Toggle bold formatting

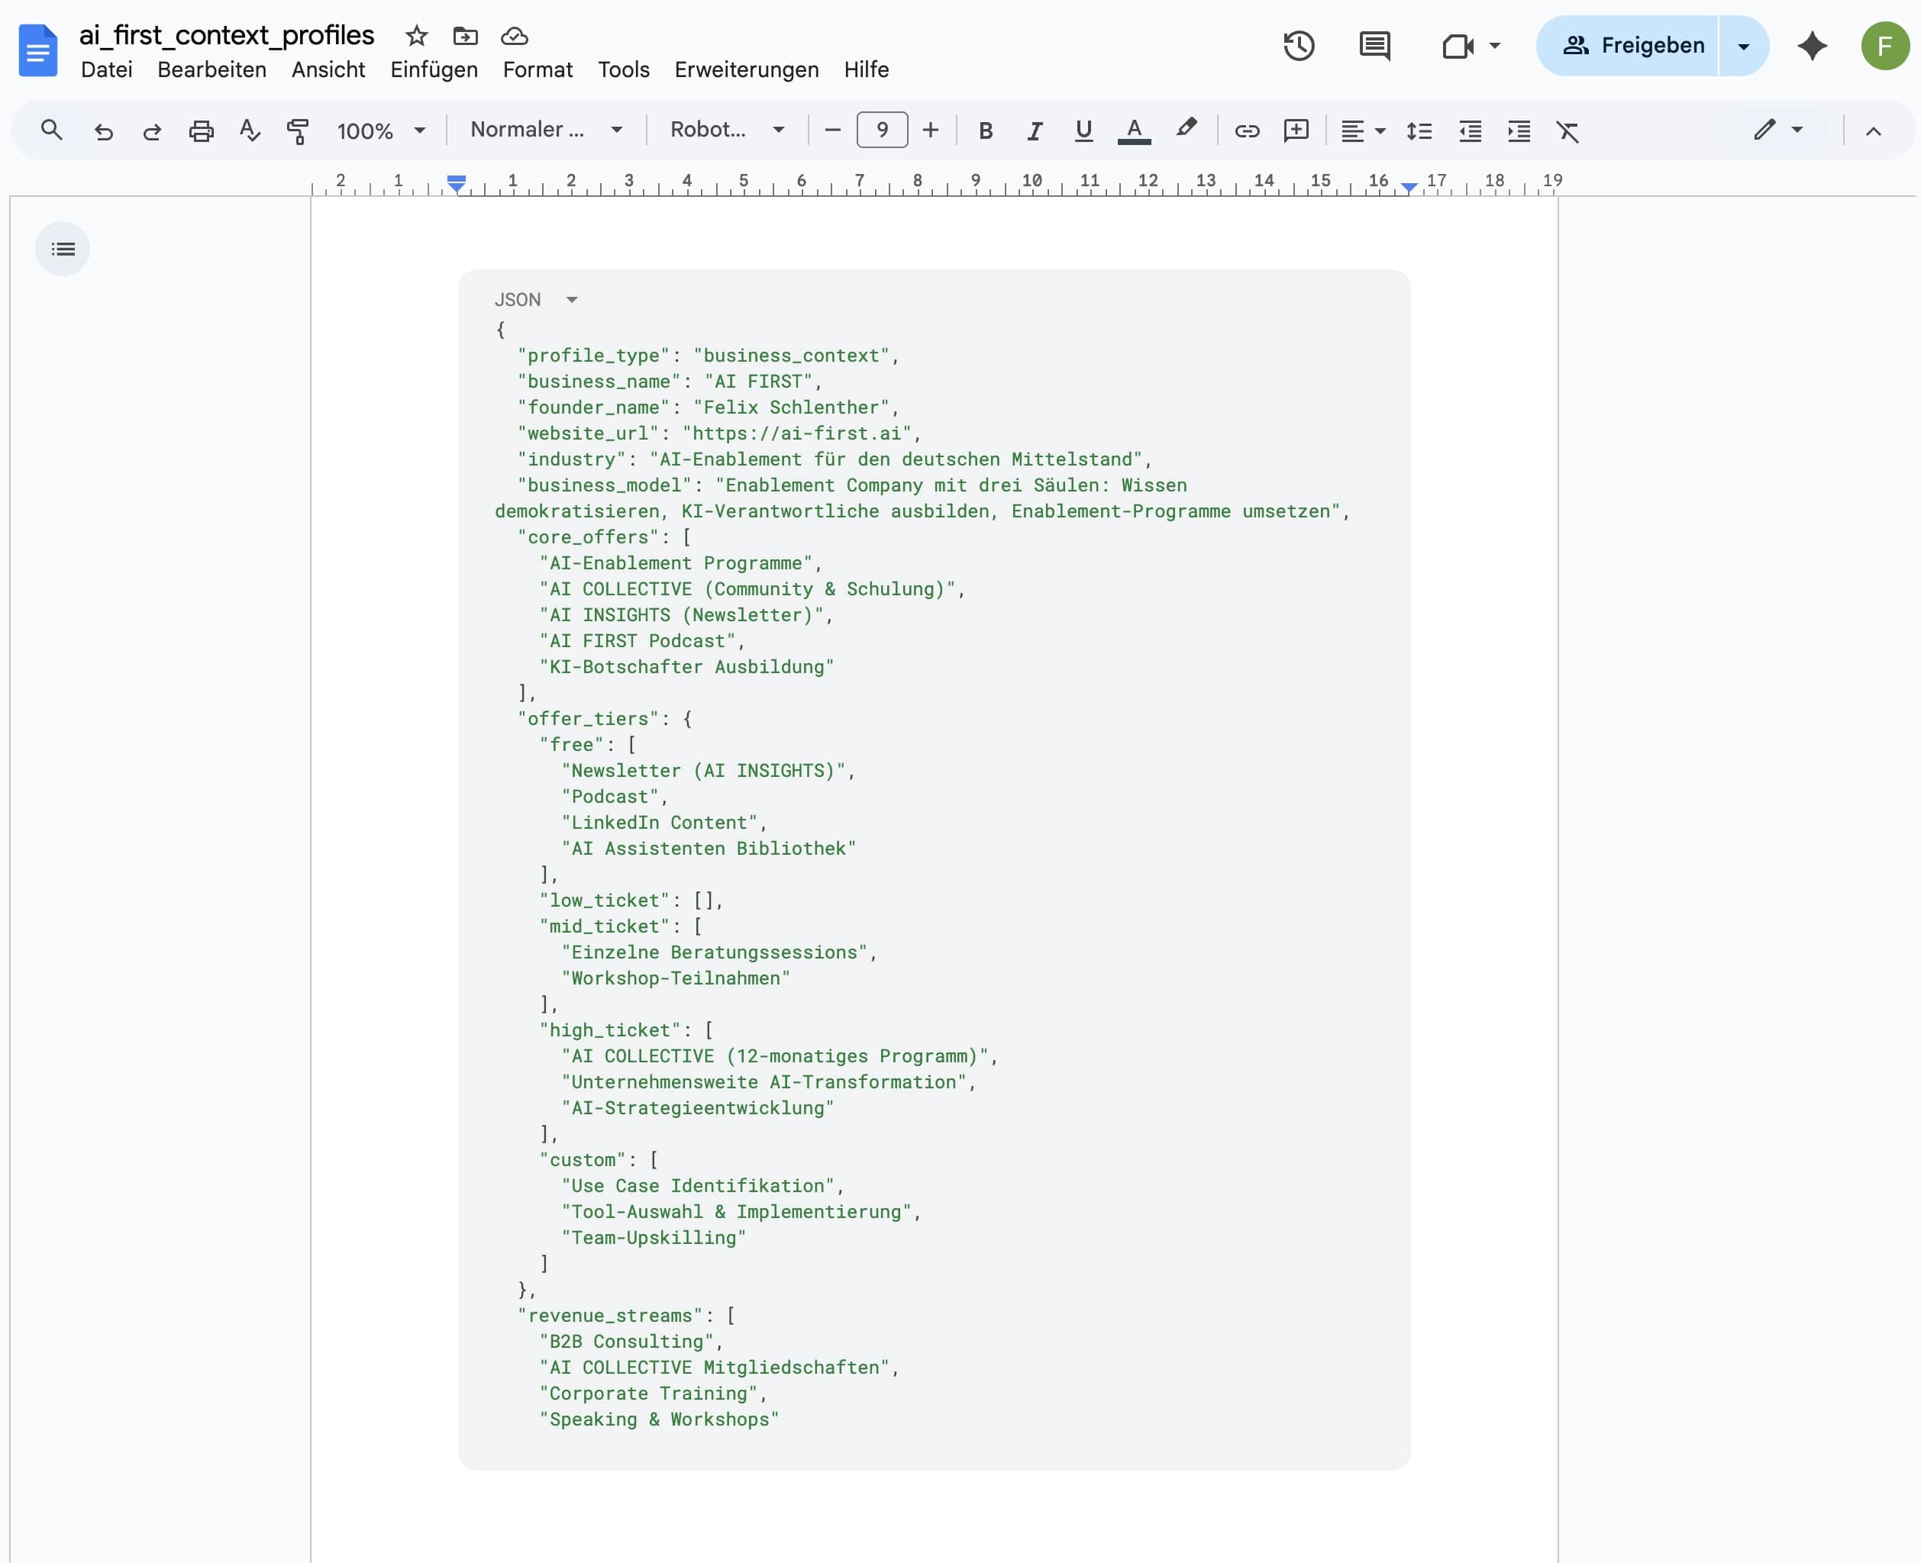985,131
